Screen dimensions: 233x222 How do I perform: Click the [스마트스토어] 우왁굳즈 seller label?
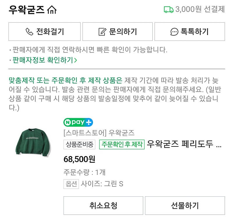(x=99, y=133)
